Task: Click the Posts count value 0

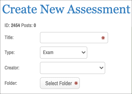Action: point(35,25)
